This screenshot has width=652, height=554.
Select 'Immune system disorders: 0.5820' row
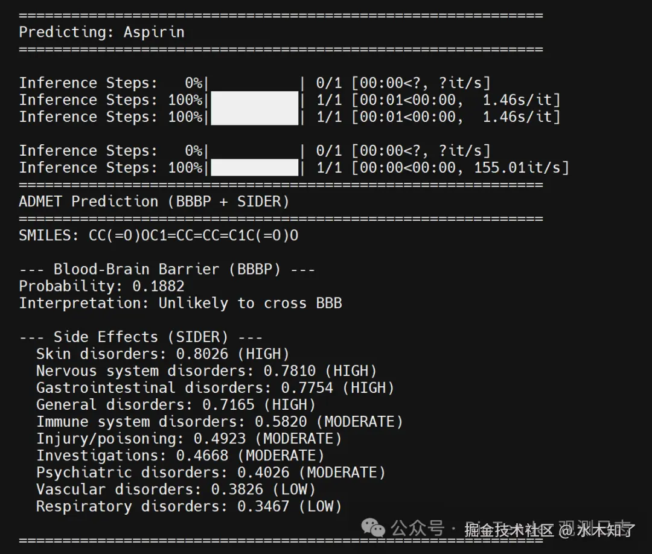tap(220, 422)
